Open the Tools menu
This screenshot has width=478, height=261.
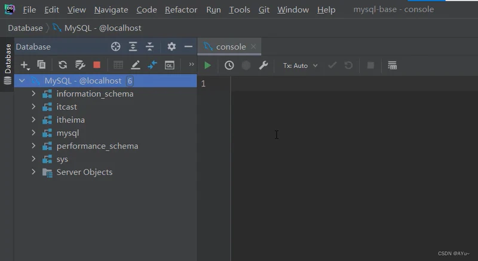coord(240,10)
